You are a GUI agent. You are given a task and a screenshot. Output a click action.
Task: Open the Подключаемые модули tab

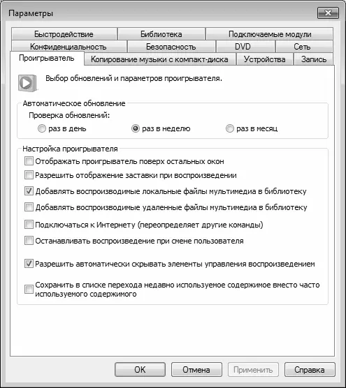(x=270, y=34)
